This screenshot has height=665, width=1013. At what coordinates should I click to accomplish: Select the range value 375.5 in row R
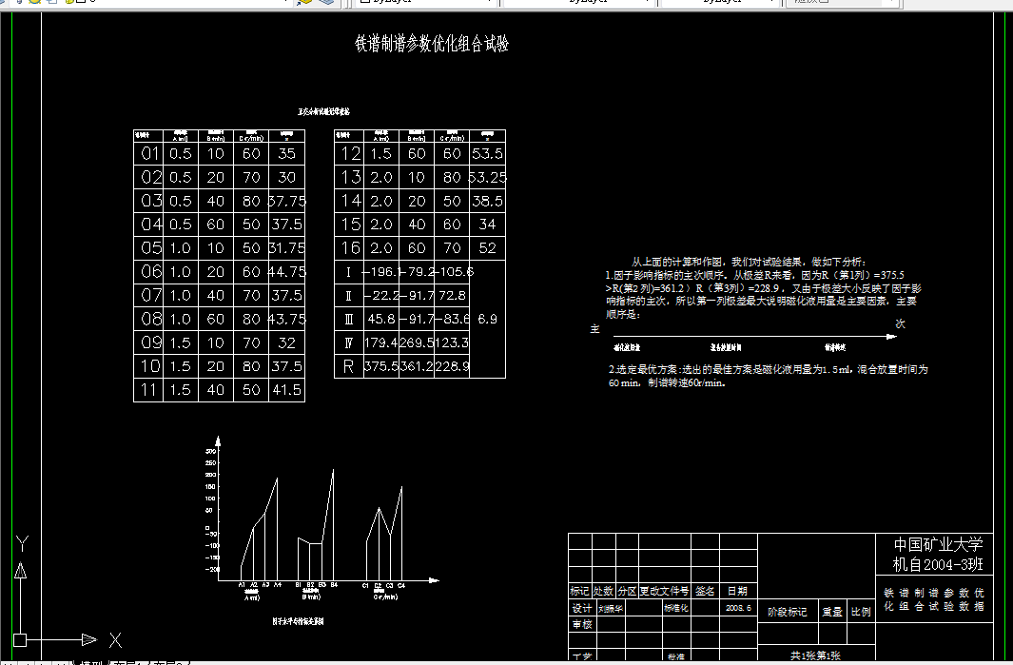(381, 366)
